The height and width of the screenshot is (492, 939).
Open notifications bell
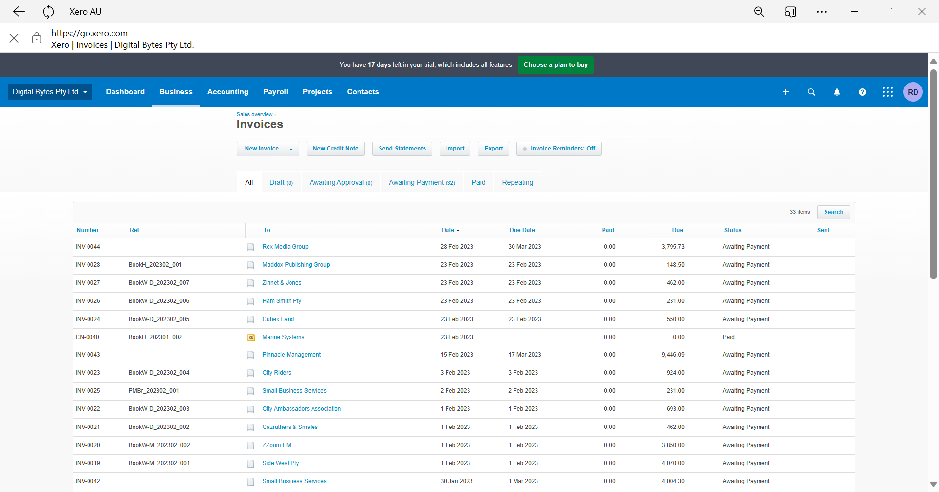coord(837,92)
